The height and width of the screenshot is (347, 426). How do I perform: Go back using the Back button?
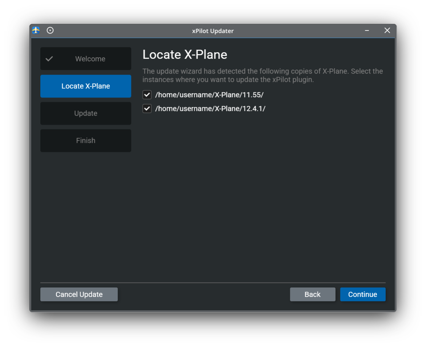tap(312, 294)
